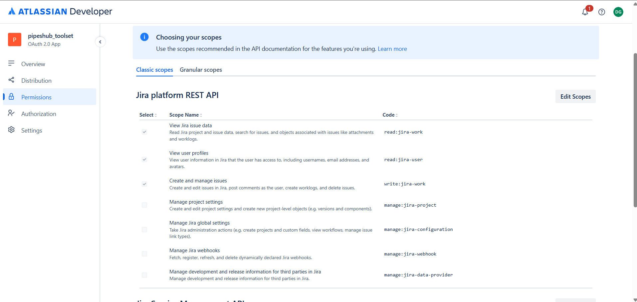Click the Atlassian Developer logo
Screen dimensions: 637x302
60,11
